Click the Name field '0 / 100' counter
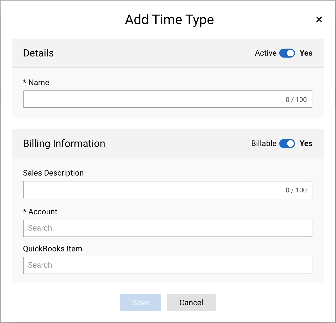Image resolution: width=336 pixels, height=323 pixels. coord(296,100)
